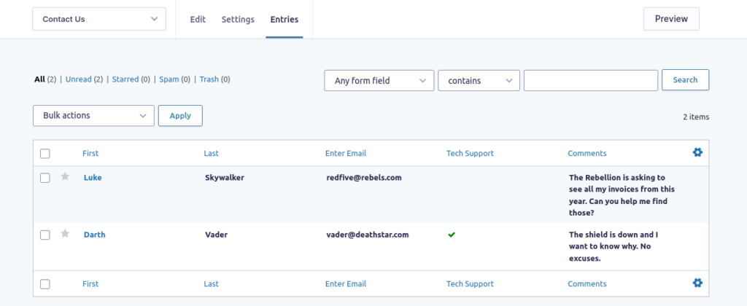Open the Any form field filter dropdown
This screenshot has height=306, width=747.
pos(379,80)
